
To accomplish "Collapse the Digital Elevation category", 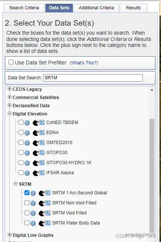I will click(x=9, y=114).
